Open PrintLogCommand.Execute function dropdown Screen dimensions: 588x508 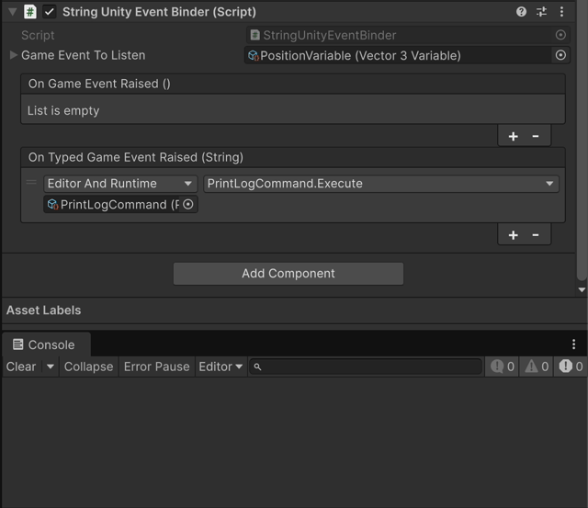(380, 184)
